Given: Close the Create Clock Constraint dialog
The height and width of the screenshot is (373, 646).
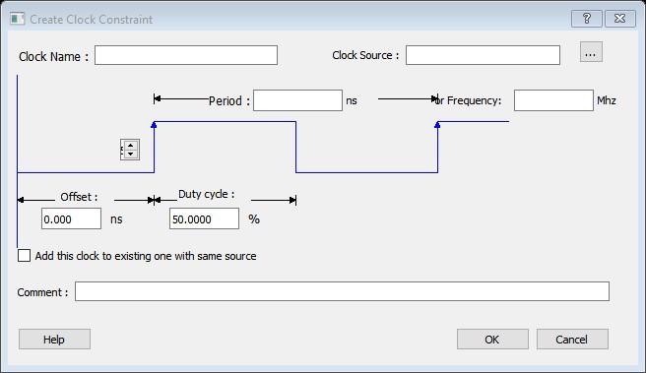Looking at the screenshot, I should coord(619,19).
